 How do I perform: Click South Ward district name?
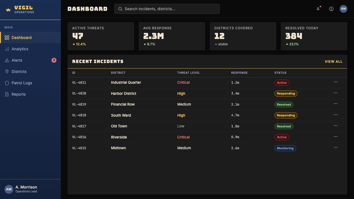121,115
